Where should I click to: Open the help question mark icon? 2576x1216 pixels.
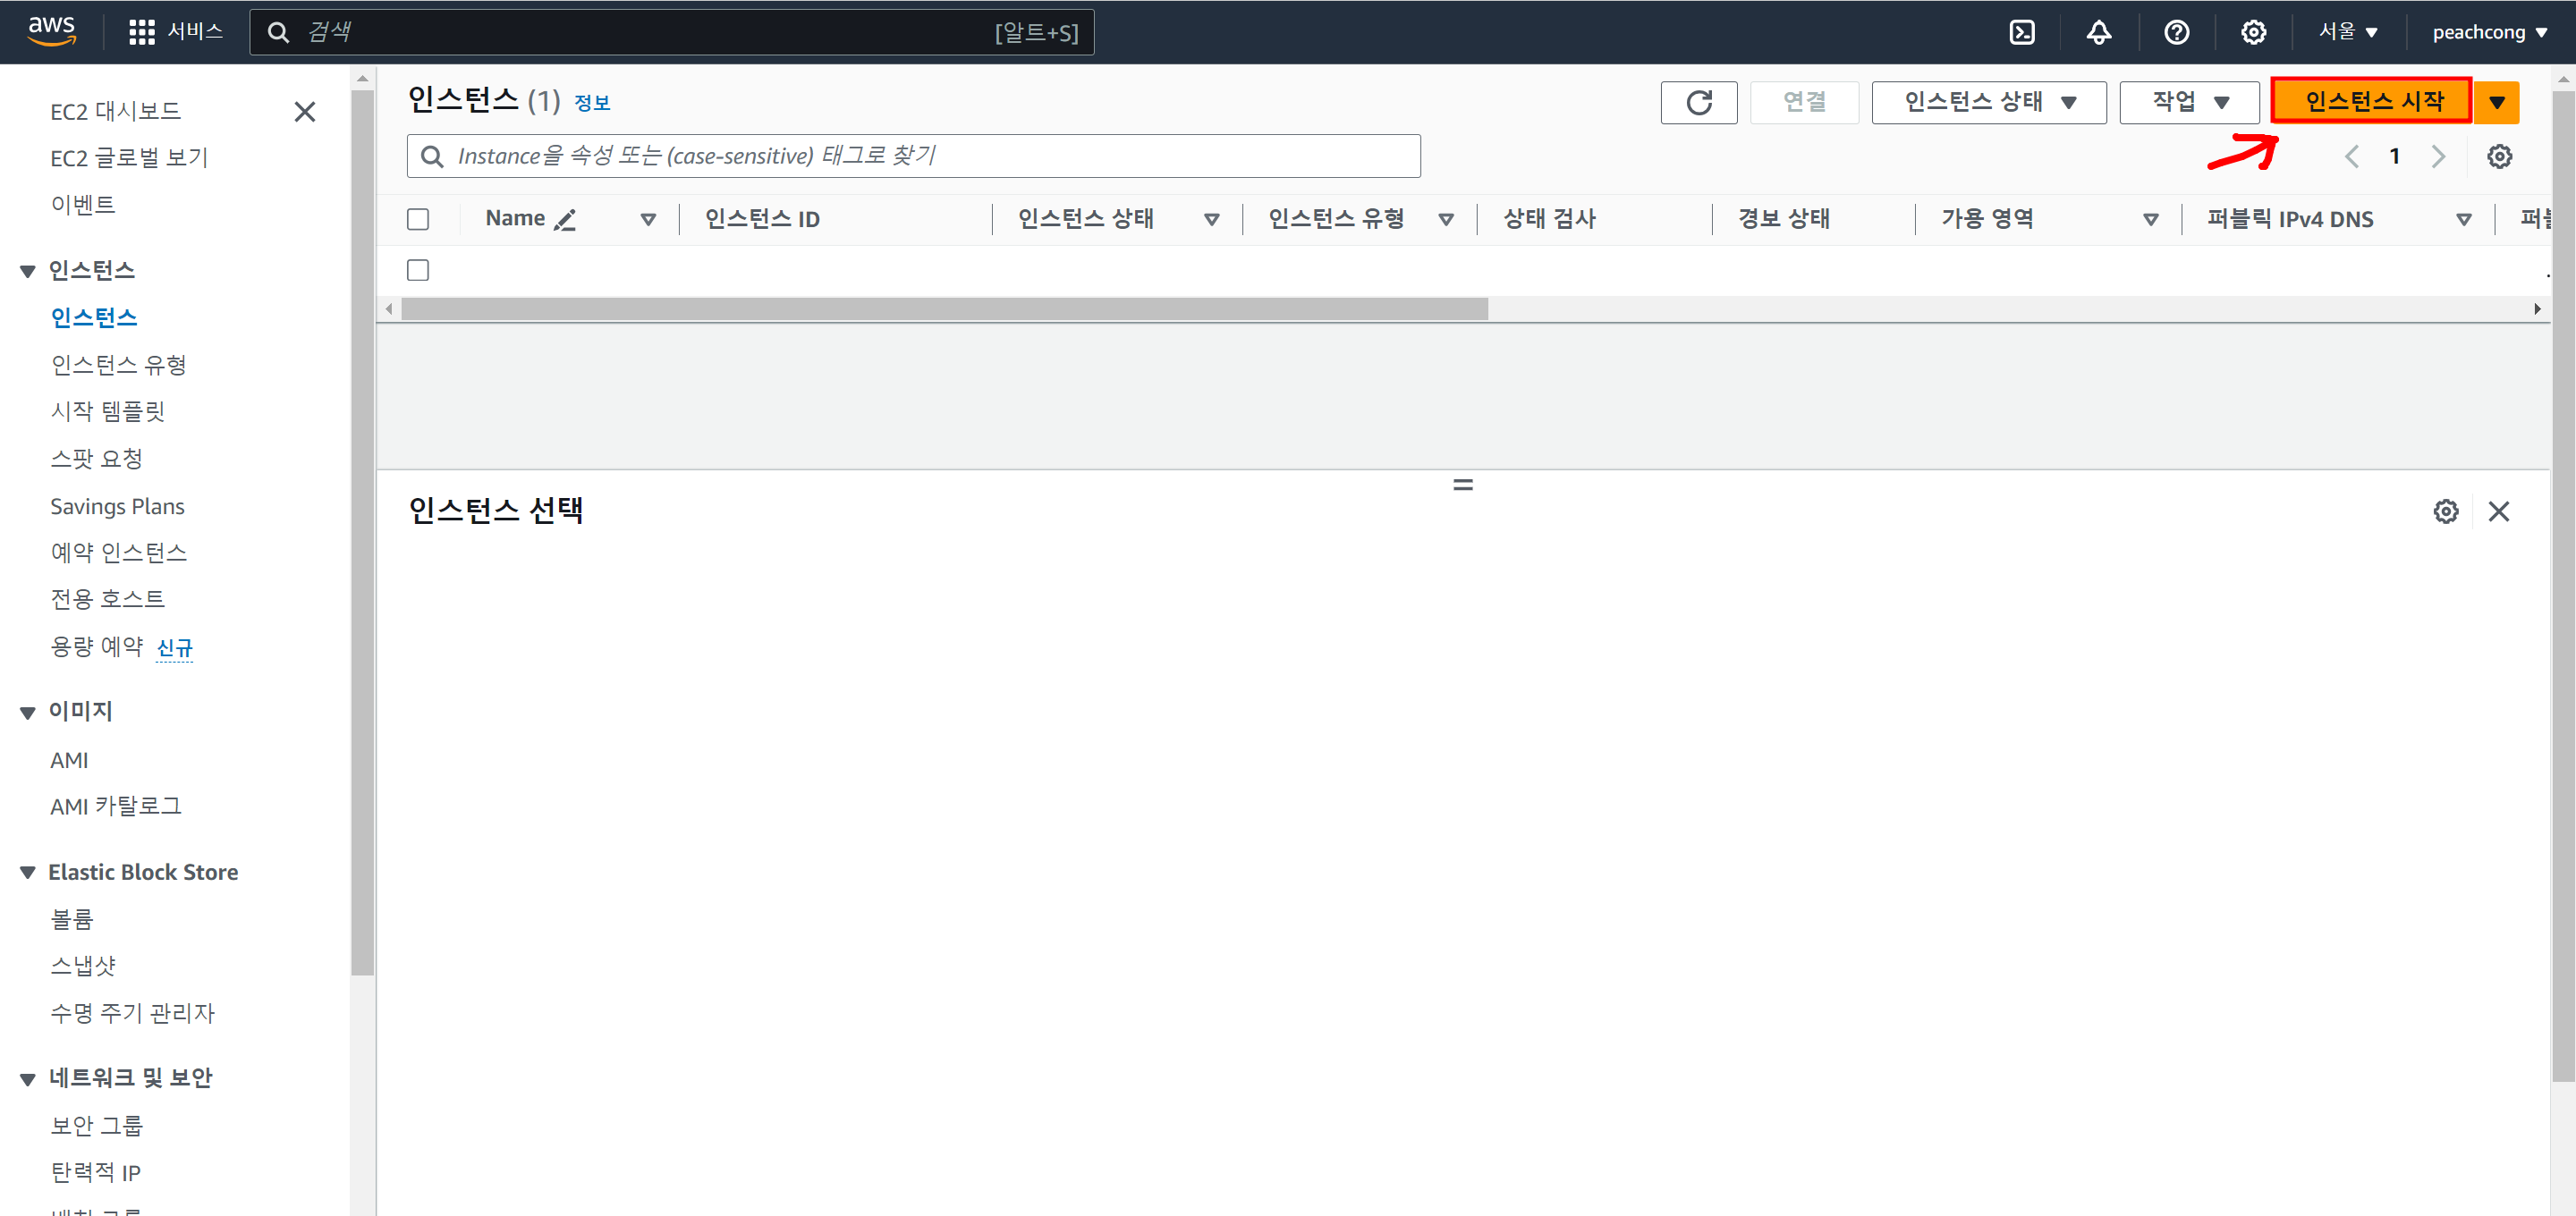coord(2176,32)
